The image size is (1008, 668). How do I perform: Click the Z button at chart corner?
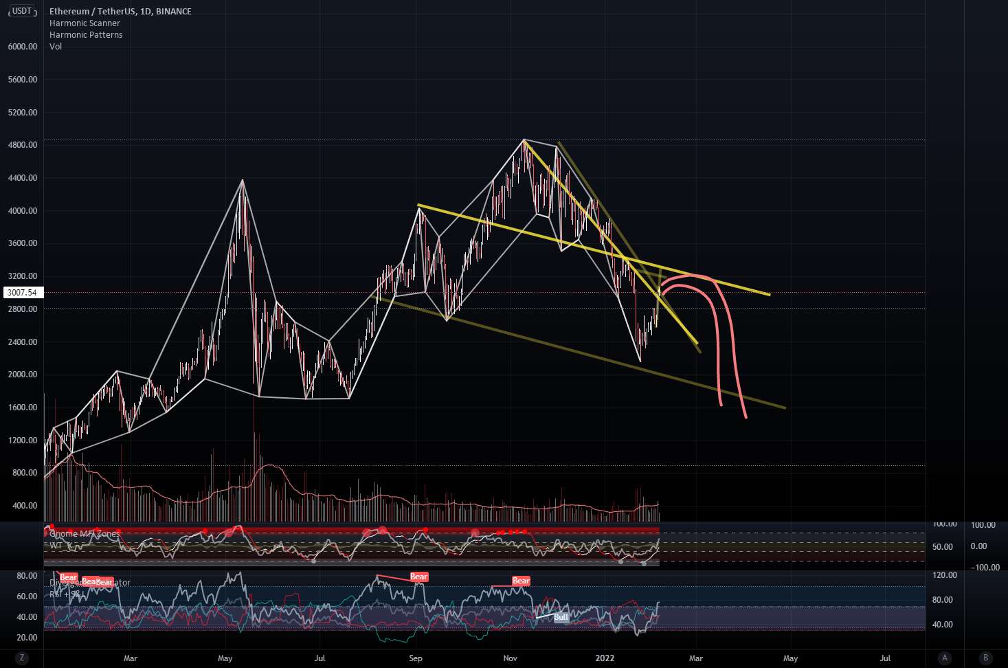[x=22, y=658]
